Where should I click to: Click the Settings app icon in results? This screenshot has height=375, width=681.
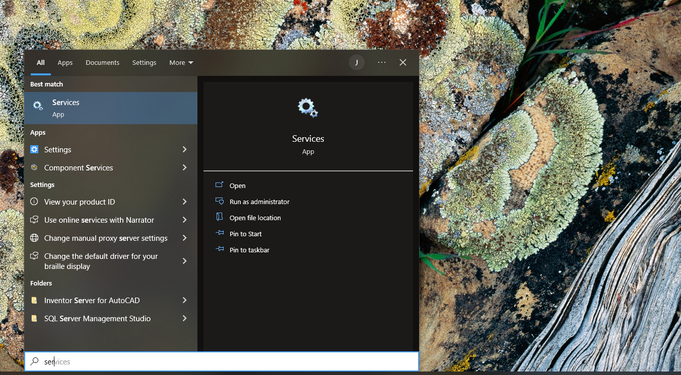34,149
